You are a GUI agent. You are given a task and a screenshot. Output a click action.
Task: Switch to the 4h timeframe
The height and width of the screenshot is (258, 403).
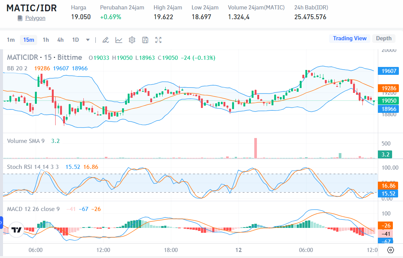point(60,40)
